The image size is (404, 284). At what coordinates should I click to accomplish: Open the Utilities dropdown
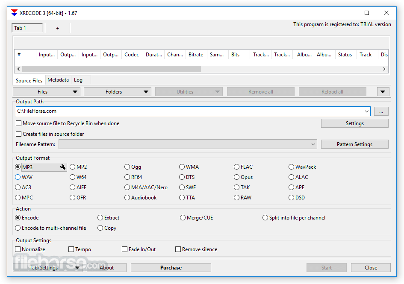[189, 92]
